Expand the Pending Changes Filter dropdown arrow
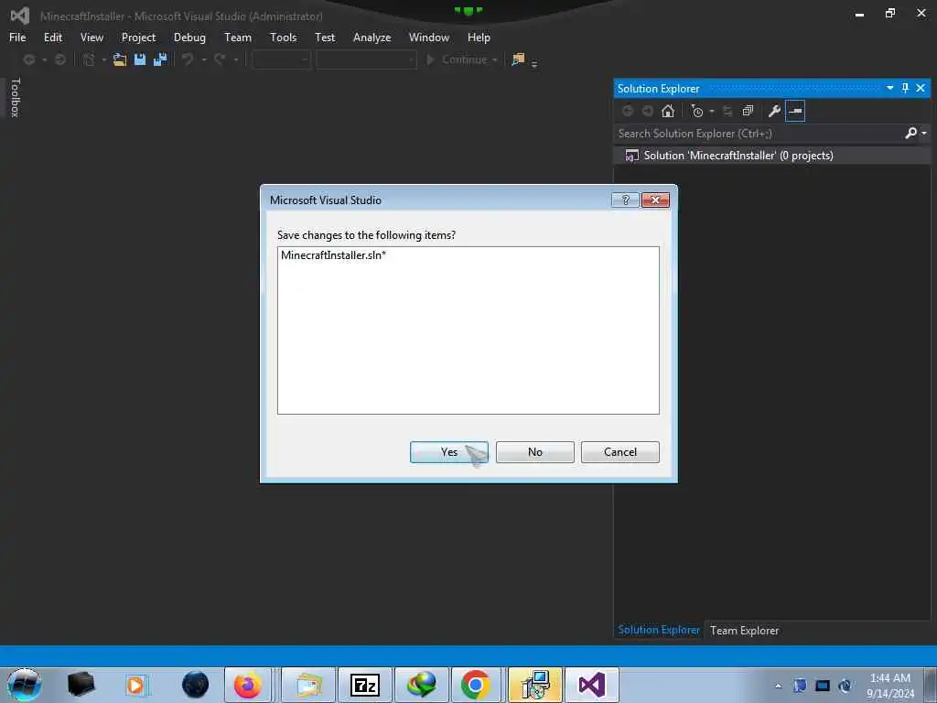This screenshot has width=937, height=703. [x=712, y=111]
